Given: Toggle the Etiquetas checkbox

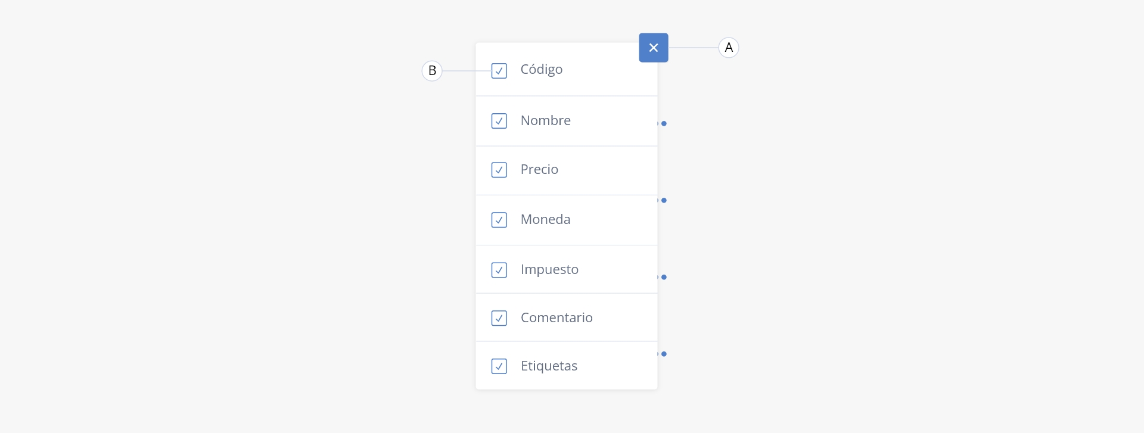Looking at the screenshot, I should (x=499, y=366).
